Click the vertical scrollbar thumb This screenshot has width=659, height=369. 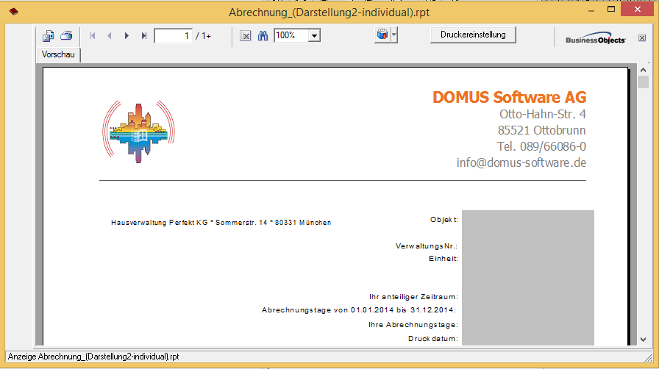(x=643, y=82)
